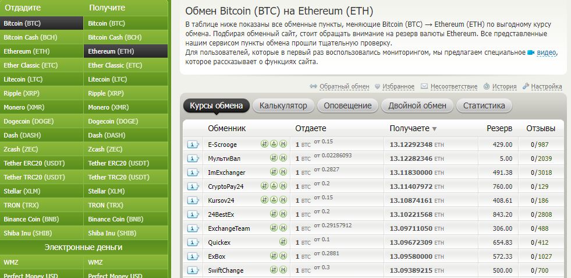Open info icon for E-Scrooge exchanger

(193, 145)
